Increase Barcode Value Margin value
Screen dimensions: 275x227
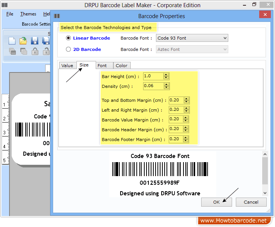pyautogui.click(x=186, y=118)
